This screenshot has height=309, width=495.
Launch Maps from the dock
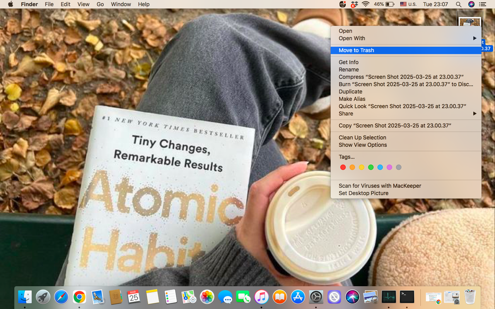[188, 297]
